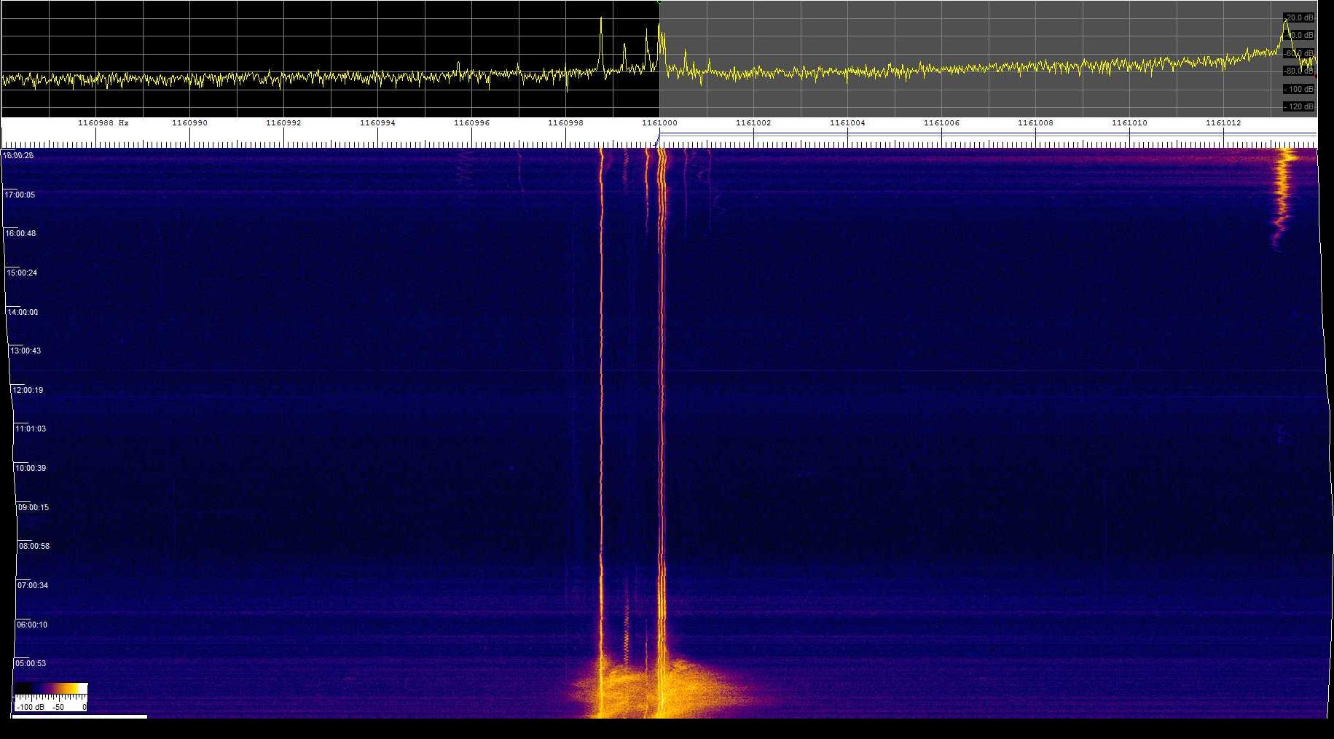Click the 1160992 frequency axis label
The width and height of the screenshot is (1334, 739).
283,123
